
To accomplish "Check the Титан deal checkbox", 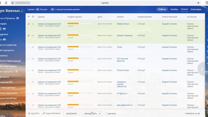I will (29, 47).
